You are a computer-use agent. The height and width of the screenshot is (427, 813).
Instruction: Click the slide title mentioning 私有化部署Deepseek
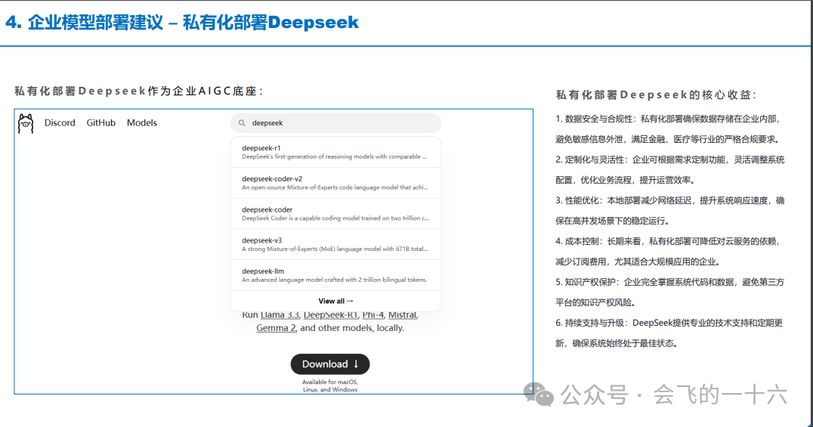coord(182,23)
